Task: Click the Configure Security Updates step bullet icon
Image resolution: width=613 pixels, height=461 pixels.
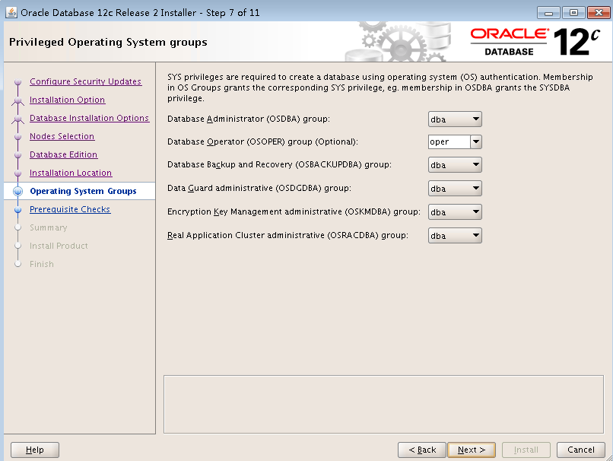Action: click(18, 81)
